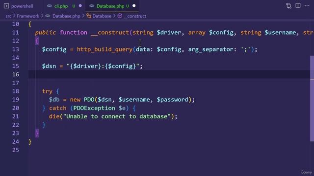Click the class symbol icon in breadcrumb
This screenshot has width=314, height=176.
point(89,16)
